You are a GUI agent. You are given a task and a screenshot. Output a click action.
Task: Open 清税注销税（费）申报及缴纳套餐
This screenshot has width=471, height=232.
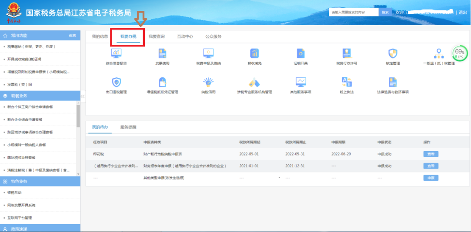[38, 170]
